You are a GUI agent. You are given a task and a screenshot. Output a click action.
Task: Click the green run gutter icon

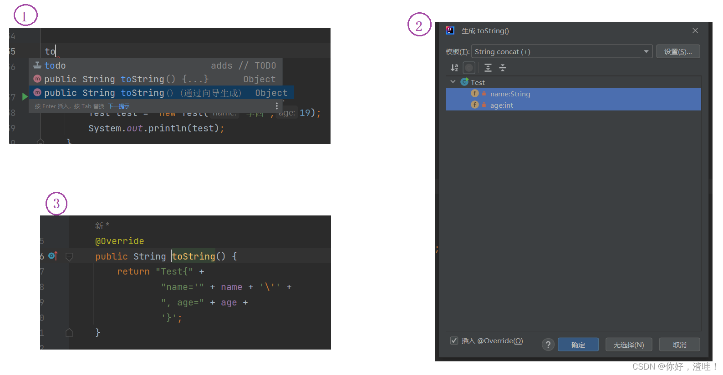point(25,97)
